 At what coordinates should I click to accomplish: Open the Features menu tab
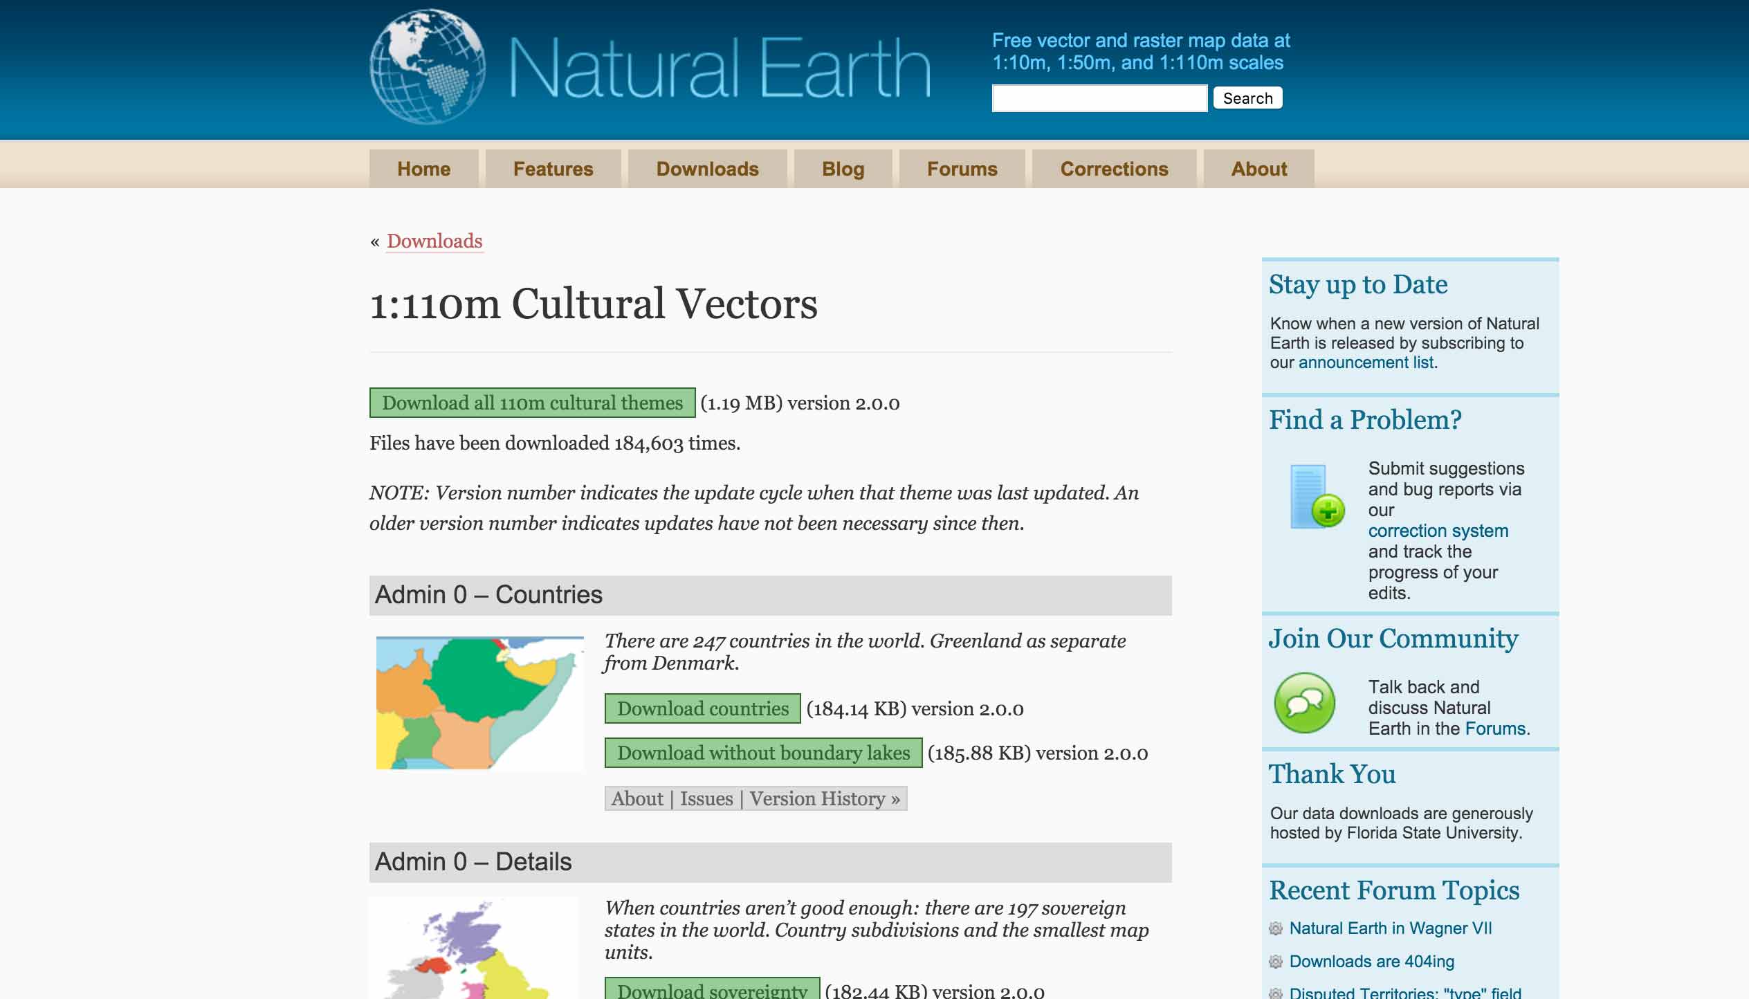[x=553, y=169]
